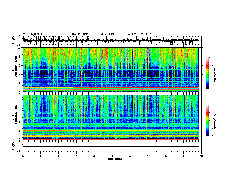The width and height of the screenshot is (227, 175).
Task: Click the "6" kHz tick on ch.1 axis
Action: click(x=20, y=65)
